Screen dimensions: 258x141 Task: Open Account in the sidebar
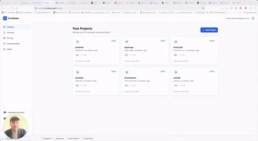click(17, 32)
